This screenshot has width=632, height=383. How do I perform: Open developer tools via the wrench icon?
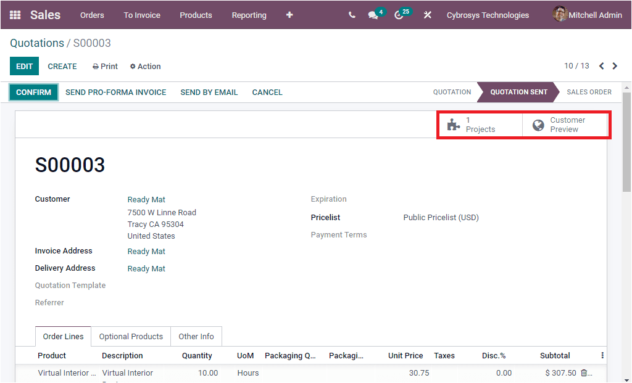[x=427, y=15]
